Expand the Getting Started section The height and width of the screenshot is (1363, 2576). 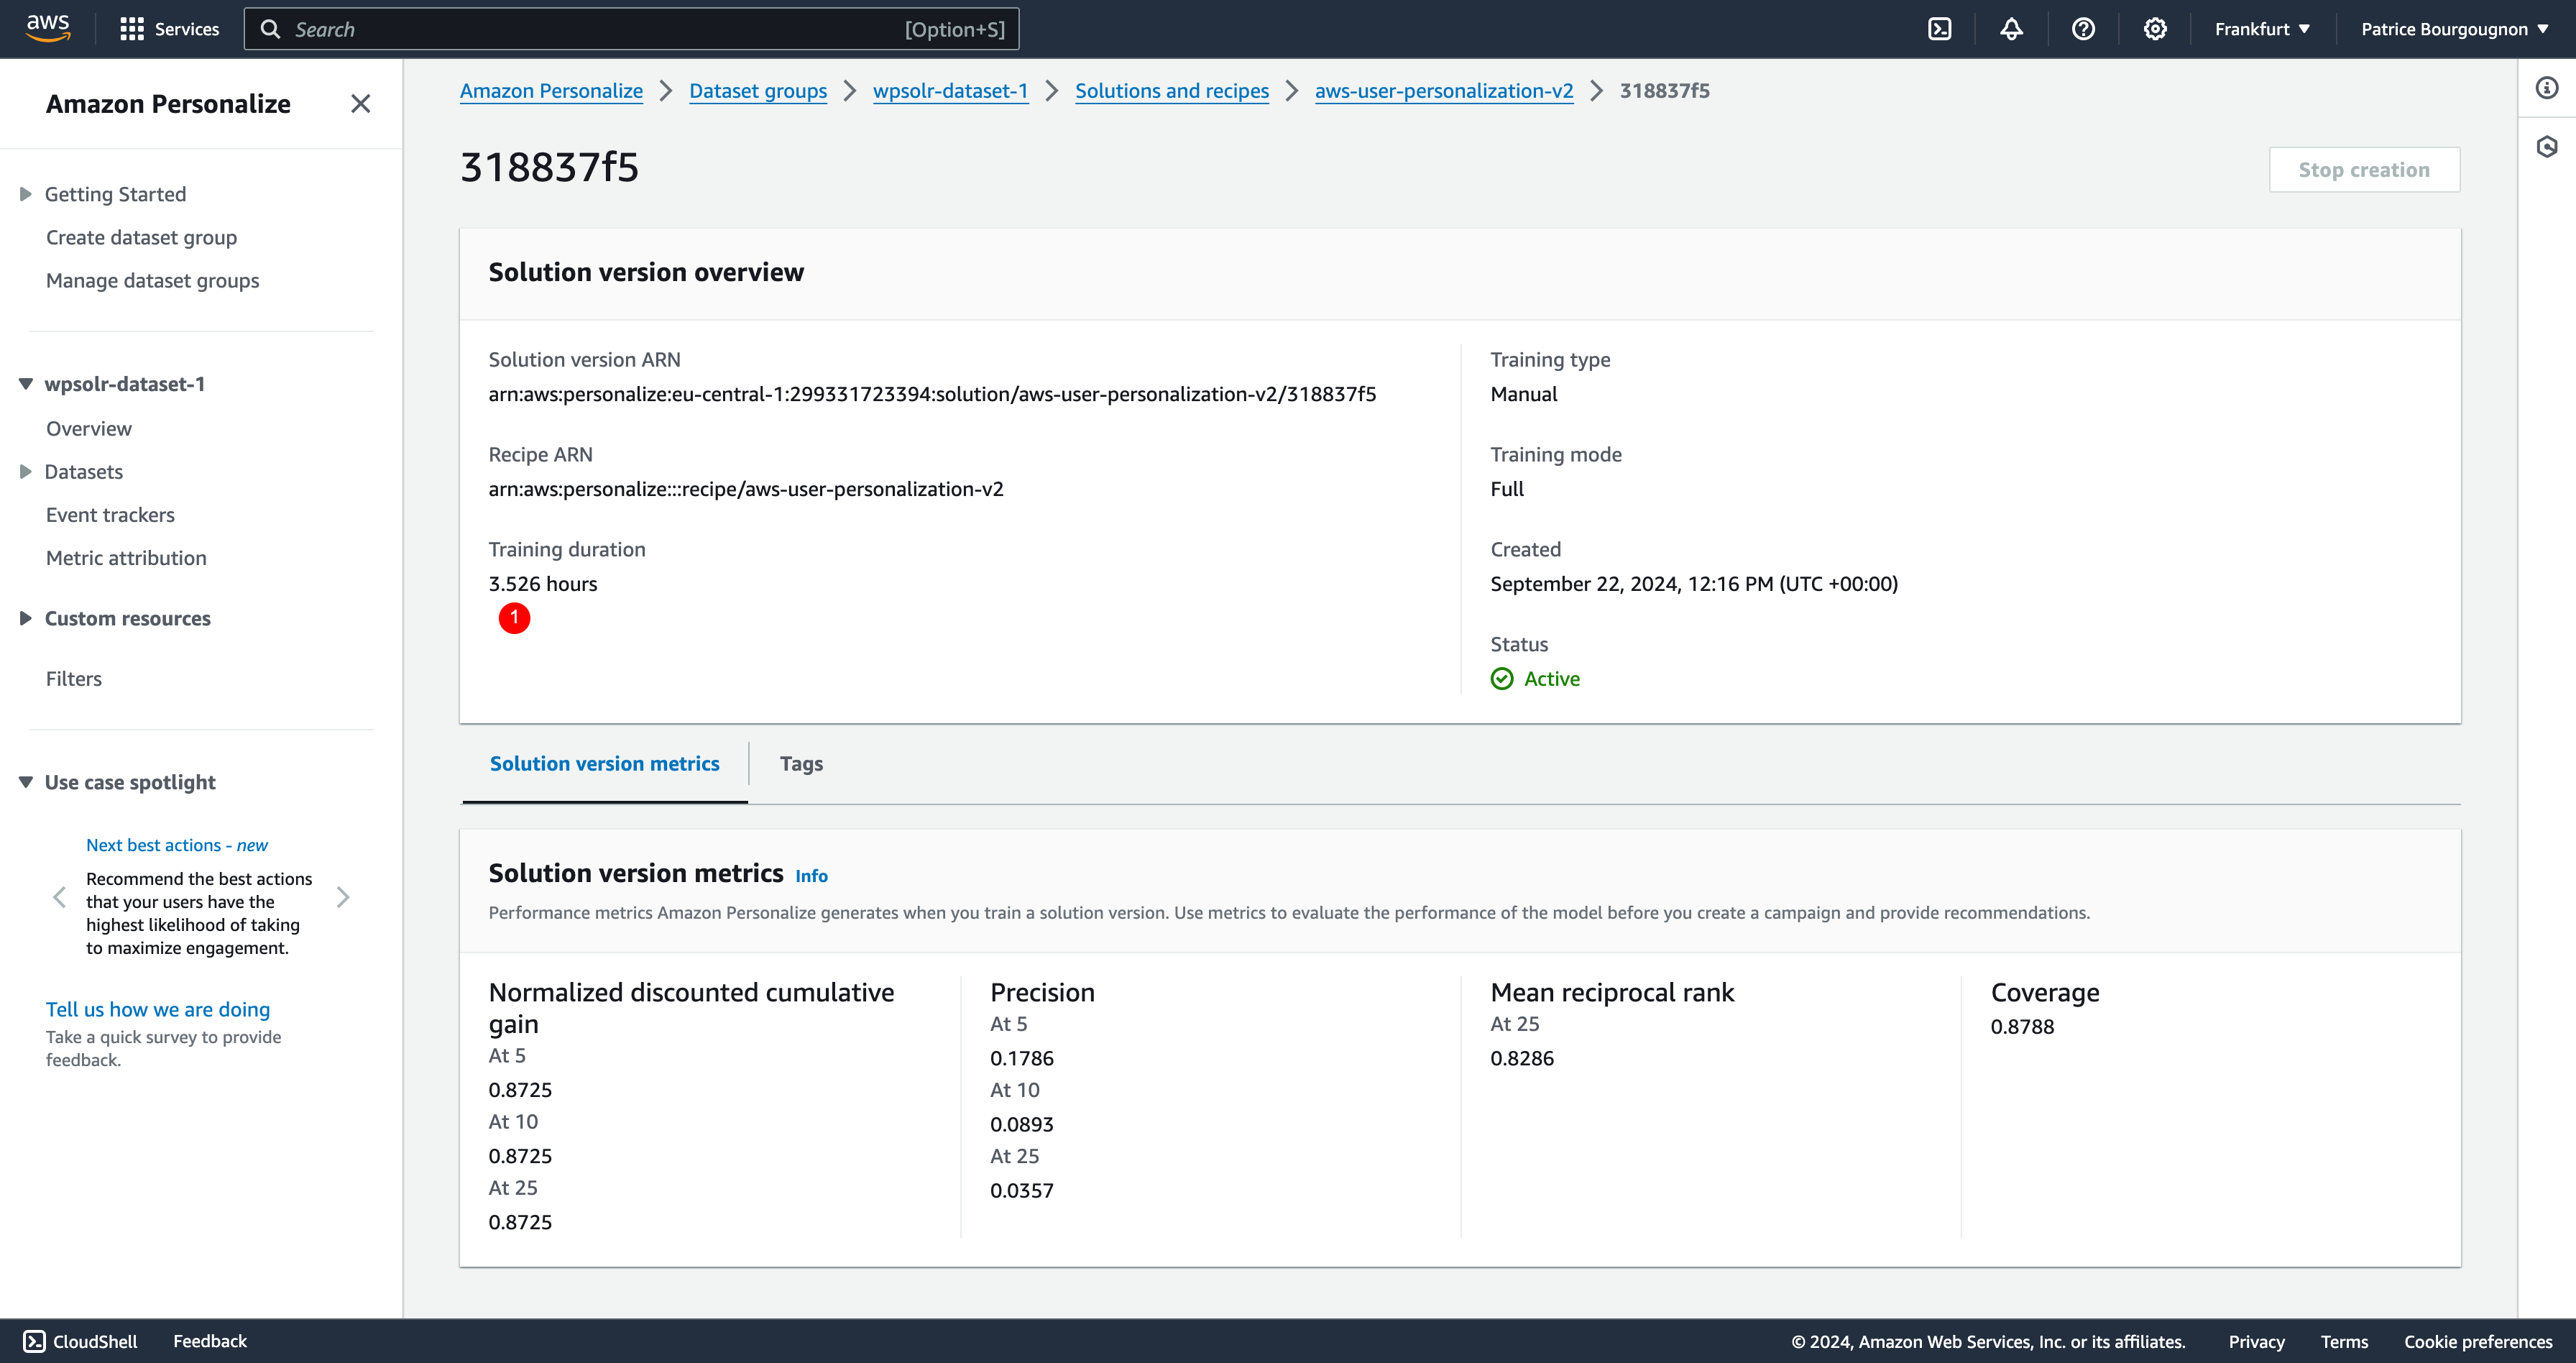tap(26, 194)
